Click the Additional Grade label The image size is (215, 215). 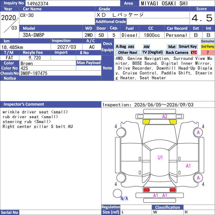[111, 21]
